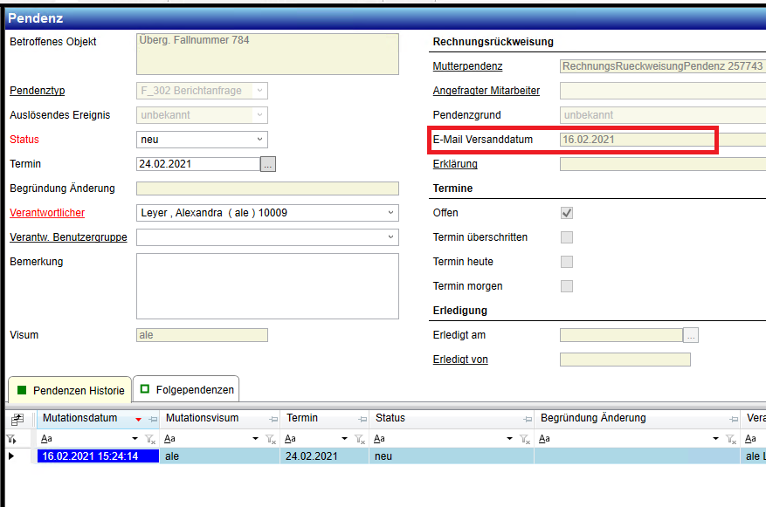Click the Mutterpendenz field RechnungsRueckweisungPendenz 257743

663,66
